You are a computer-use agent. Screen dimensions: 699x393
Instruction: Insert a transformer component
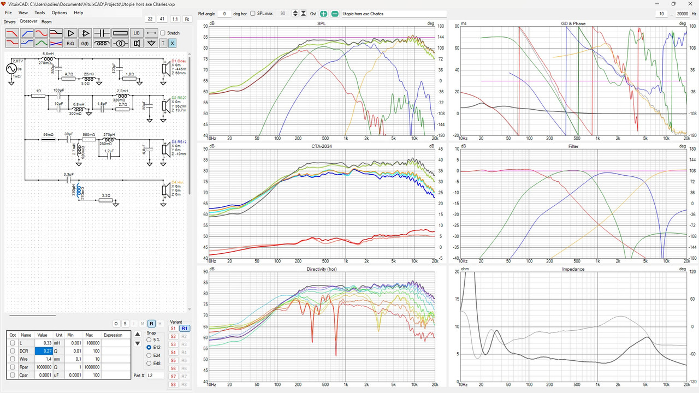[120, 43]
